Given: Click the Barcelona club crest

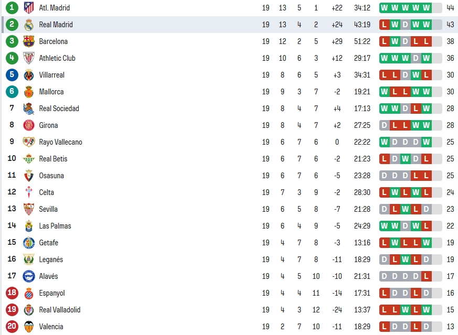Looking at the screenshot, I should pyautogui.click(x=29, y=41).
